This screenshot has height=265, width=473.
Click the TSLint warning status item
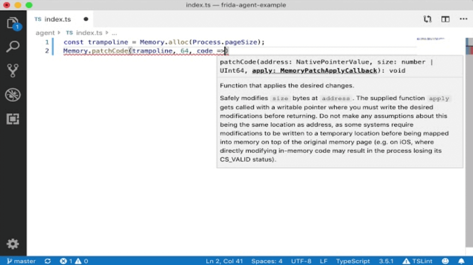point(417,261)
